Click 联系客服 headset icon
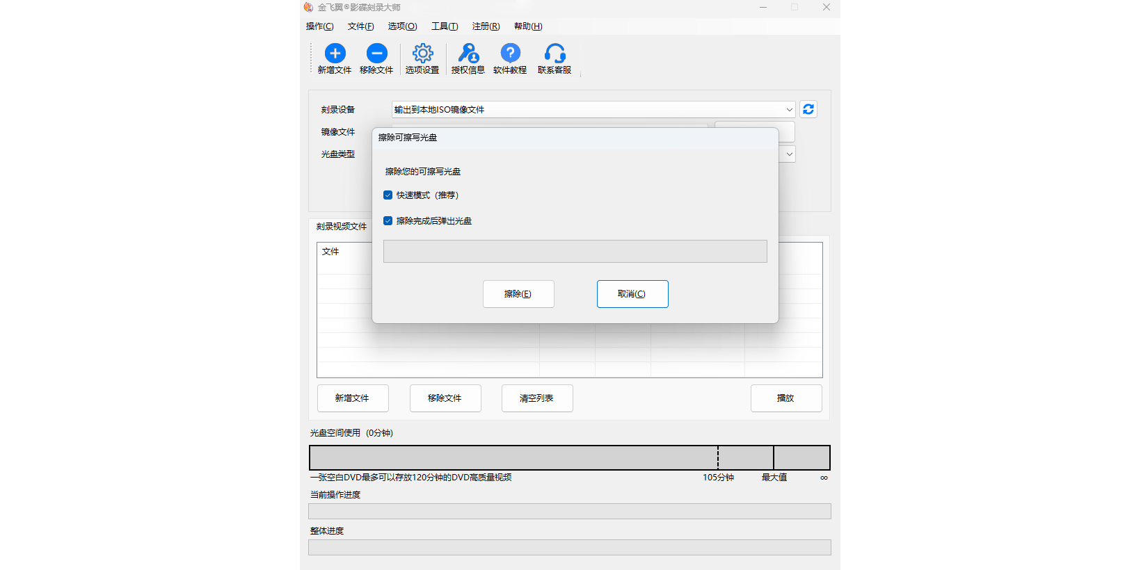Viewport: 1141px width, 570px height. pos(554,54)
